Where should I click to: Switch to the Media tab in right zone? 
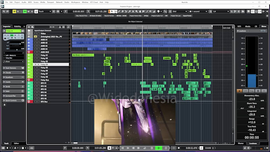248,26
